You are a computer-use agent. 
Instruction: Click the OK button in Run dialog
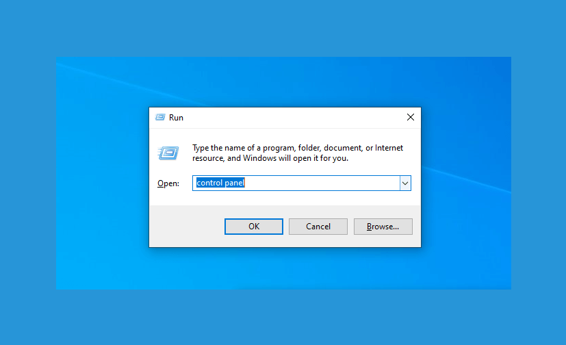tap(254, 227)
